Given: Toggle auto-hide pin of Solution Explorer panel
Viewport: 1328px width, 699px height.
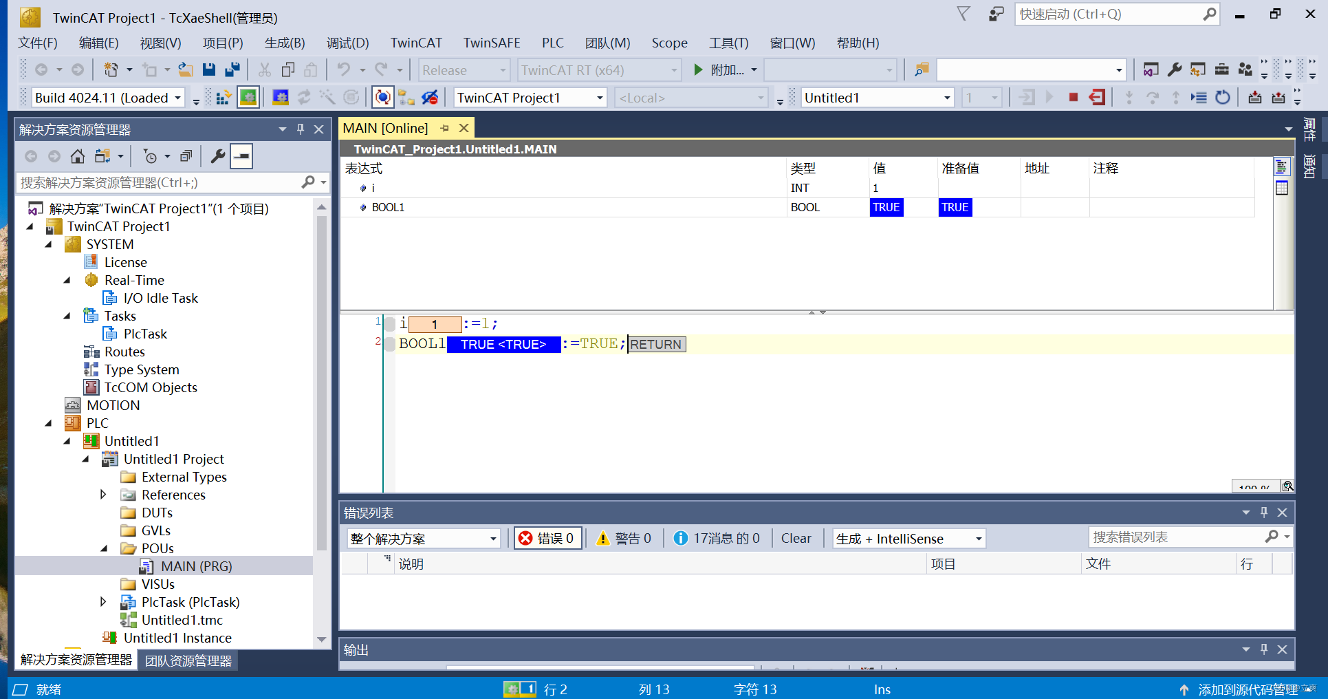Looking at the screenshot, I should [x=301, y=129].
